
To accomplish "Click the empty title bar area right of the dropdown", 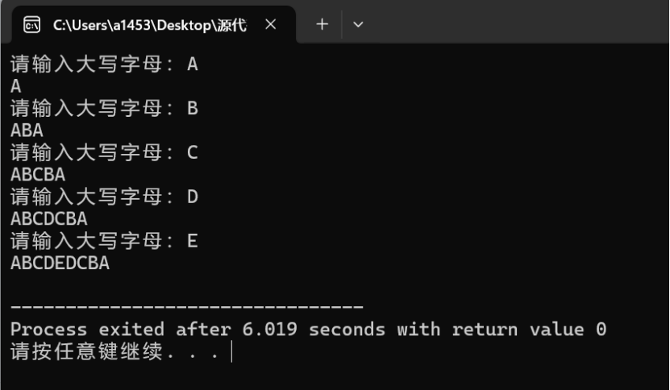I will click(516, 25).
